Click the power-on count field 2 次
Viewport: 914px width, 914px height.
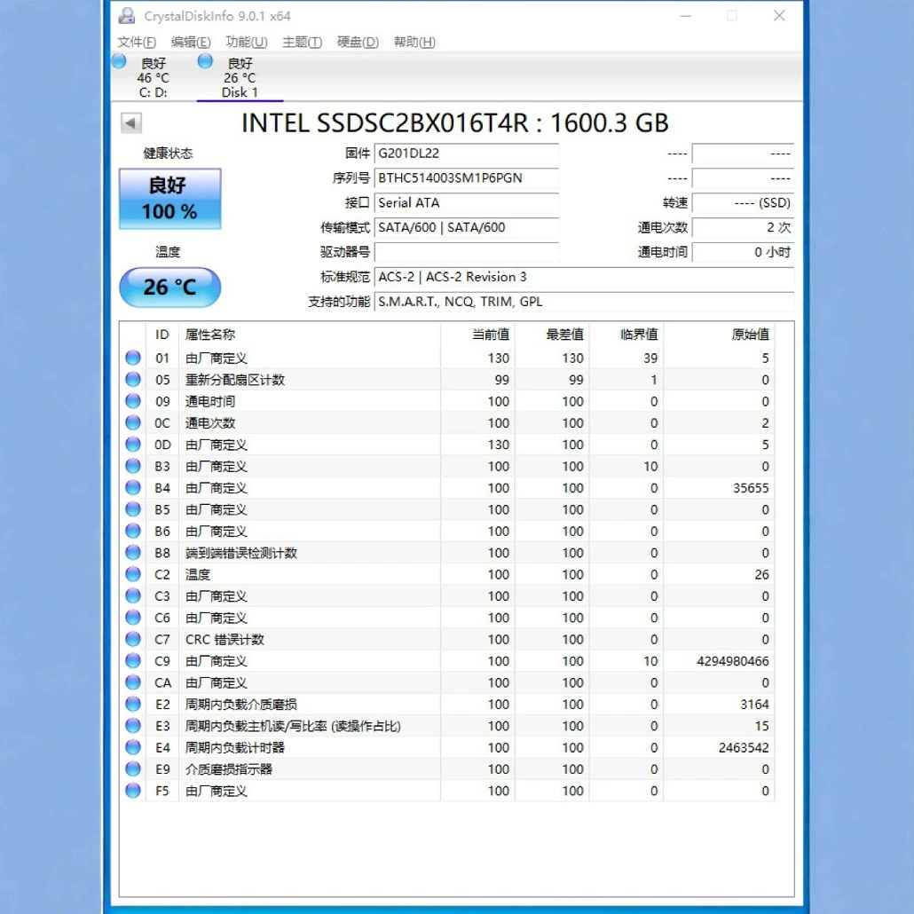coord(743,227)
